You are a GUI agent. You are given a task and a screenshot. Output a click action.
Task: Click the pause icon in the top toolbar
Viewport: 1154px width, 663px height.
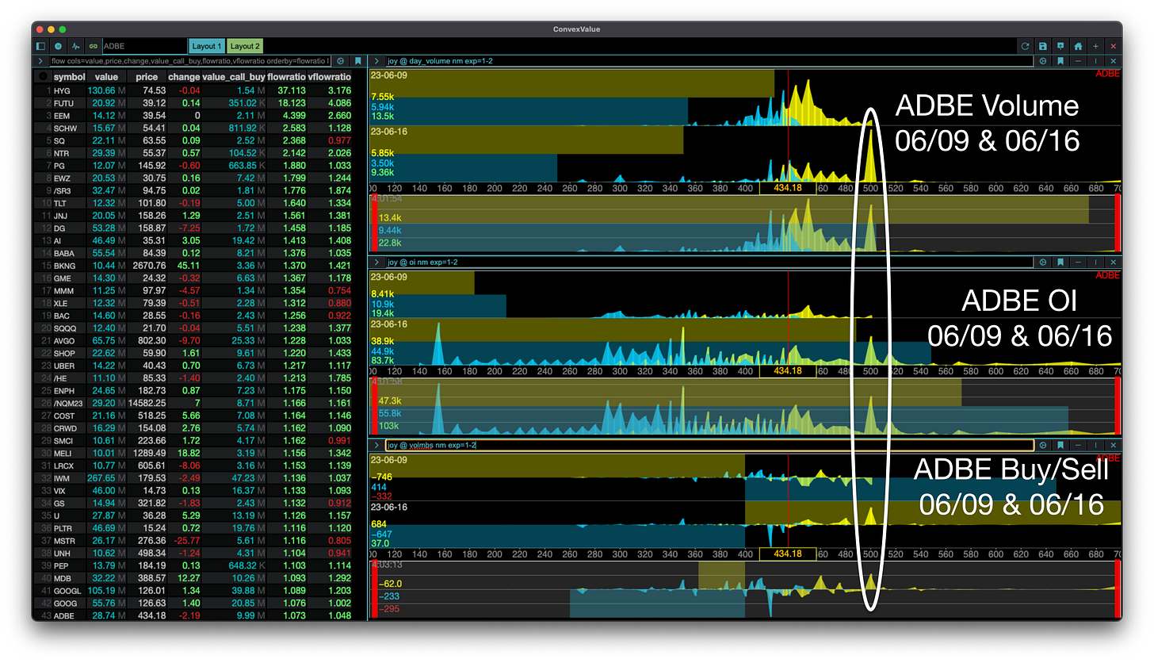pyautogui.click(x=59, y=47)
